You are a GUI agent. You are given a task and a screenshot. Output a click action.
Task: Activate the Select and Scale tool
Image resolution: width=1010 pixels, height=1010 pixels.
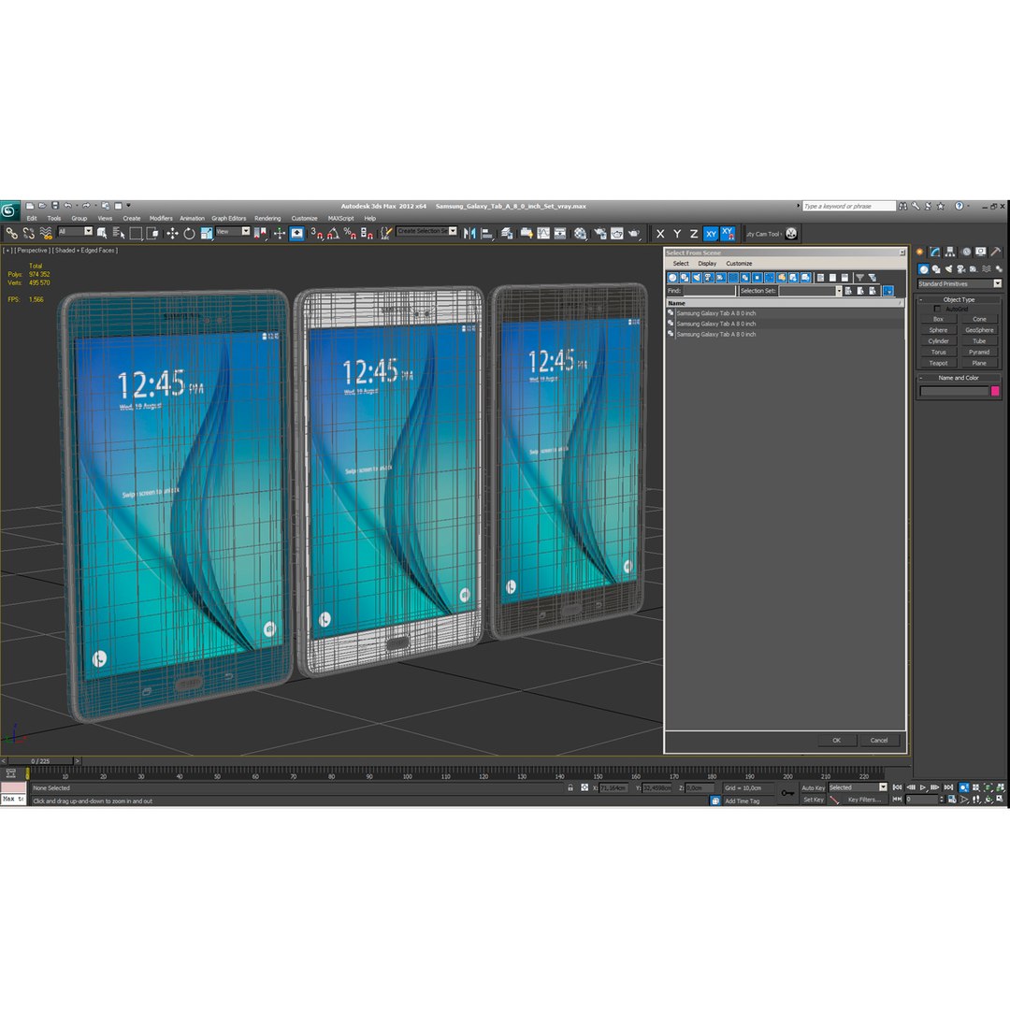click(206, 233)
